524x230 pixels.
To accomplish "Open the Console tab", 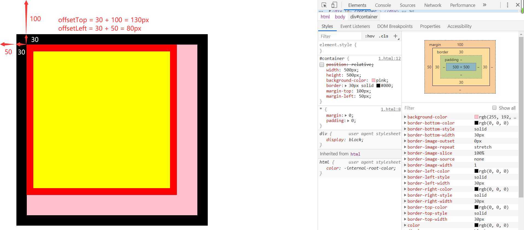I will pos(383,5).
